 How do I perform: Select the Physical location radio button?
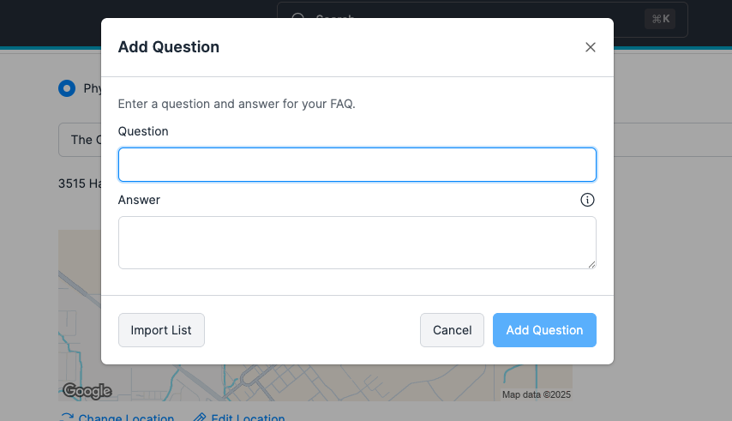coord(67,88)
